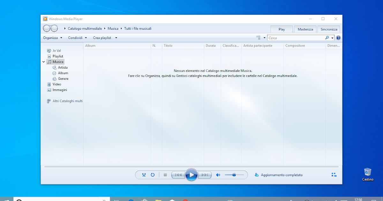This screenshot has width=383, height=201.
Task: Click the Stop playback icon
Action: coord(165,175)
